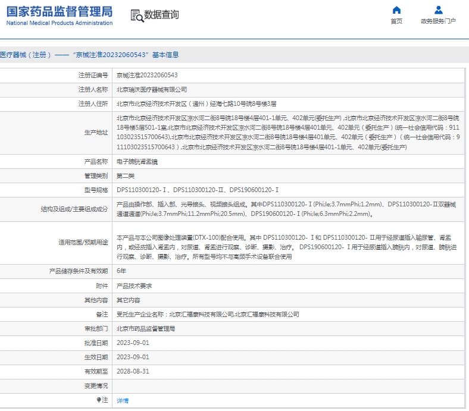Click expiry date 2028-08-31
Image resolution: width=469 pixels, height=411 pixels.
pyautogui.click(x=133, y=372)
